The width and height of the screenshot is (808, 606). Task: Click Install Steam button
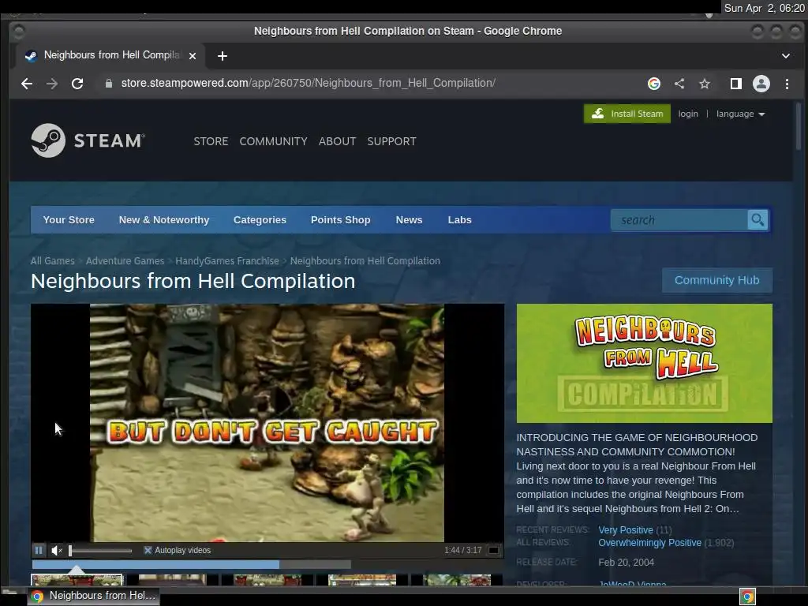click(627, 114)
